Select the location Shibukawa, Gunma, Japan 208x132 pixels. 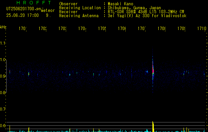[x=134, y=8]
